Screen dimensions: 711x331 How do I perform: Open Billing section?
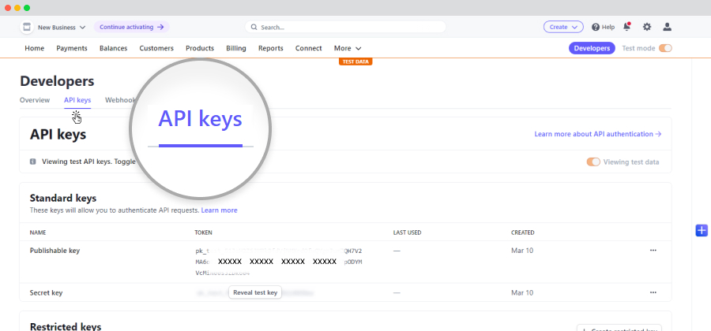236,48
